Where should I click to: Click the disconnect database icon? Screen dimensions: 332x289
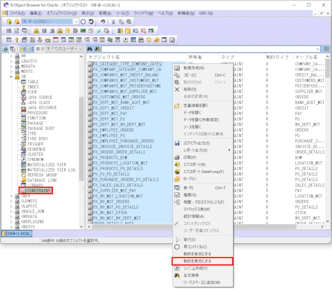click(x=17, y=22)
